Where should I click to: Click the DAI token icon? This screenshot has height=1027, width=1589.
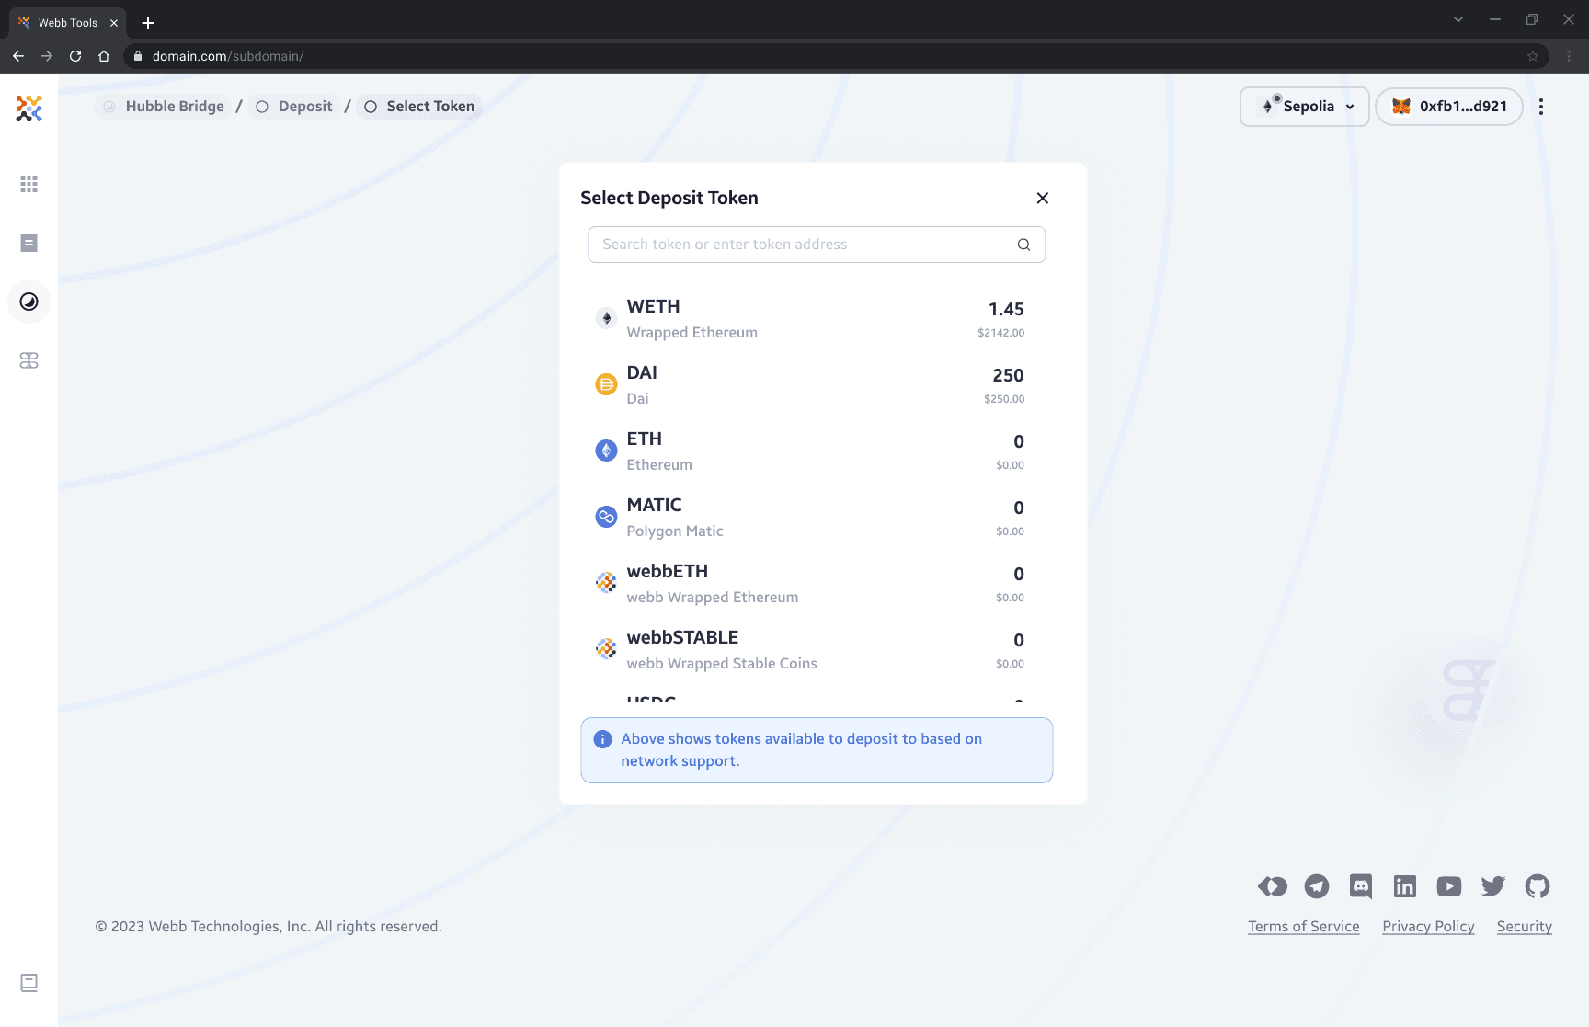[606, 384]
